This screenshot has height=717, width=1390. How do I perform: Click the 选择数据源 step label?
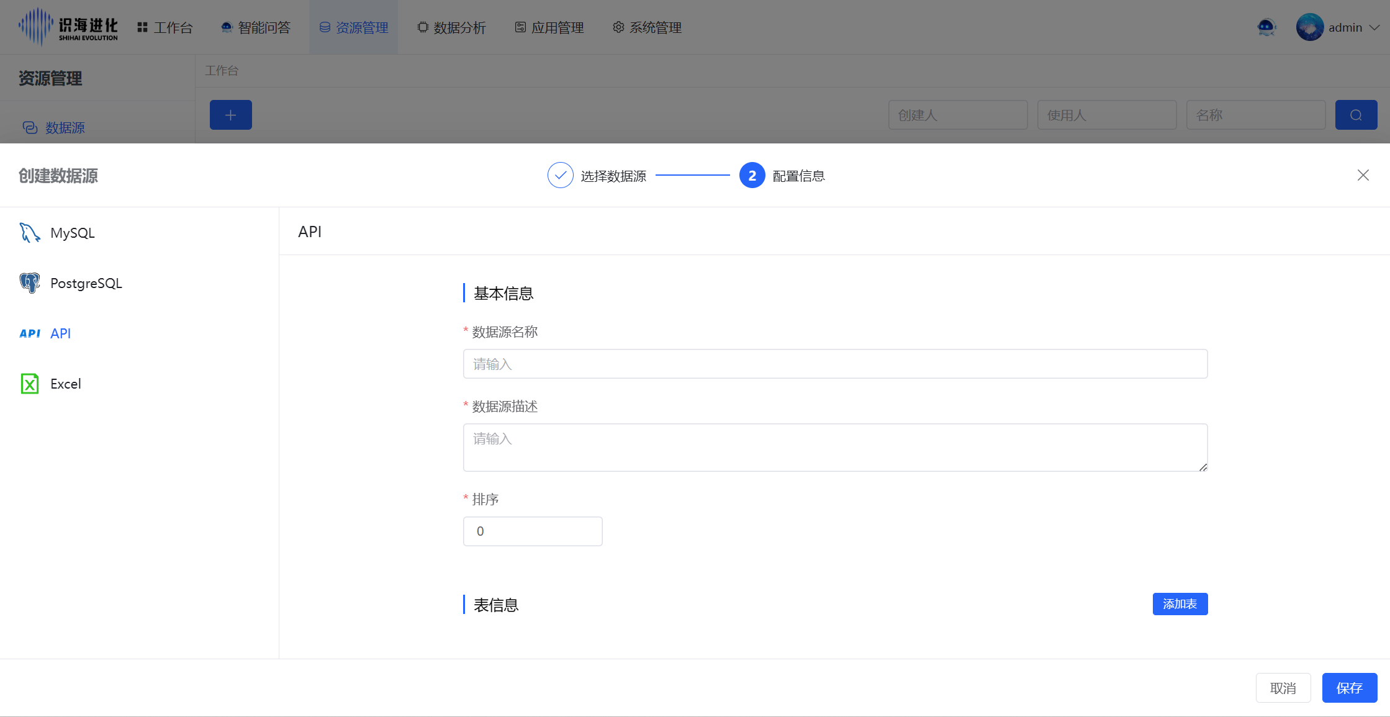[613, 176]
